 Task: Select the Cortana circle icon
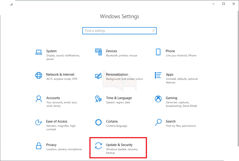[x=99, y=122]
